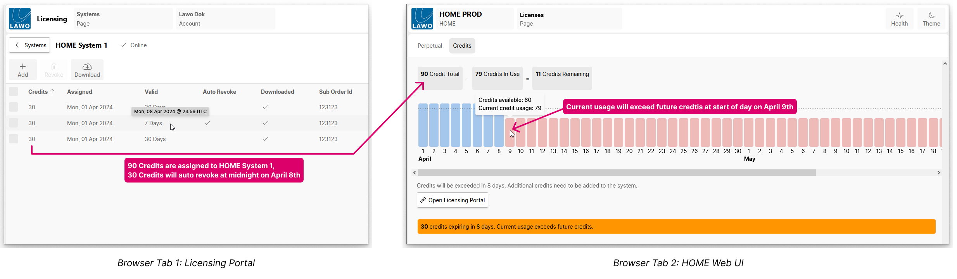Go back using the Systems chevron button
The image size is (957, 279).
coord(29,45)
